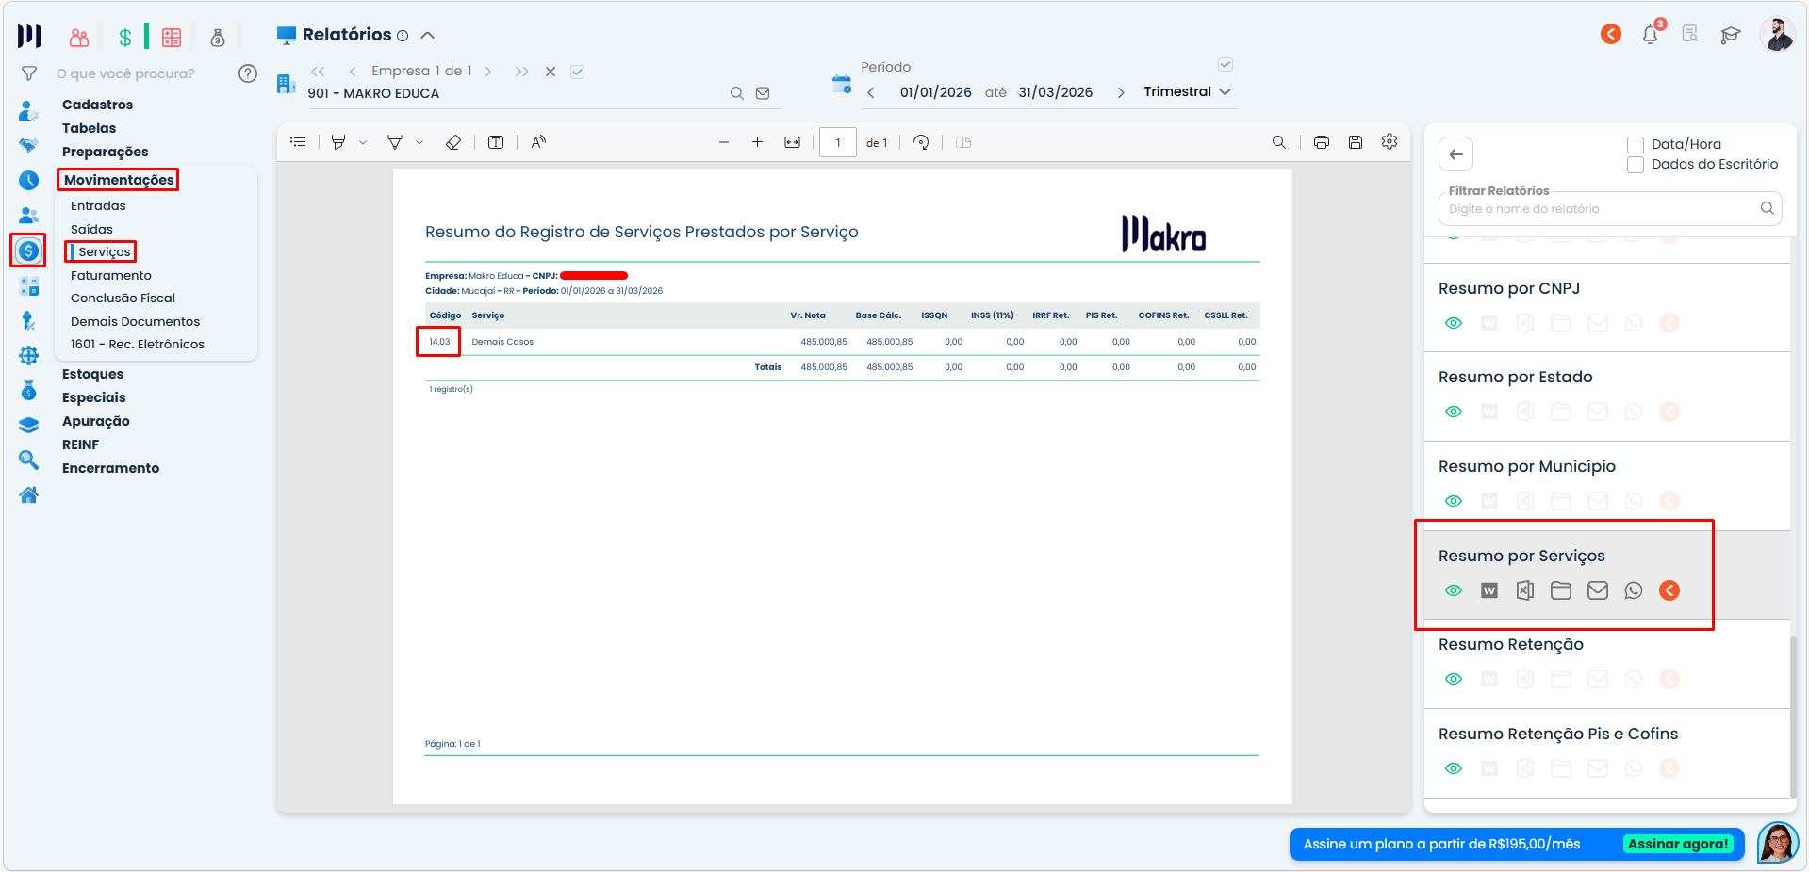1809x872 pixels.
Task: Save the report file
Action: tap(1356, 142)
